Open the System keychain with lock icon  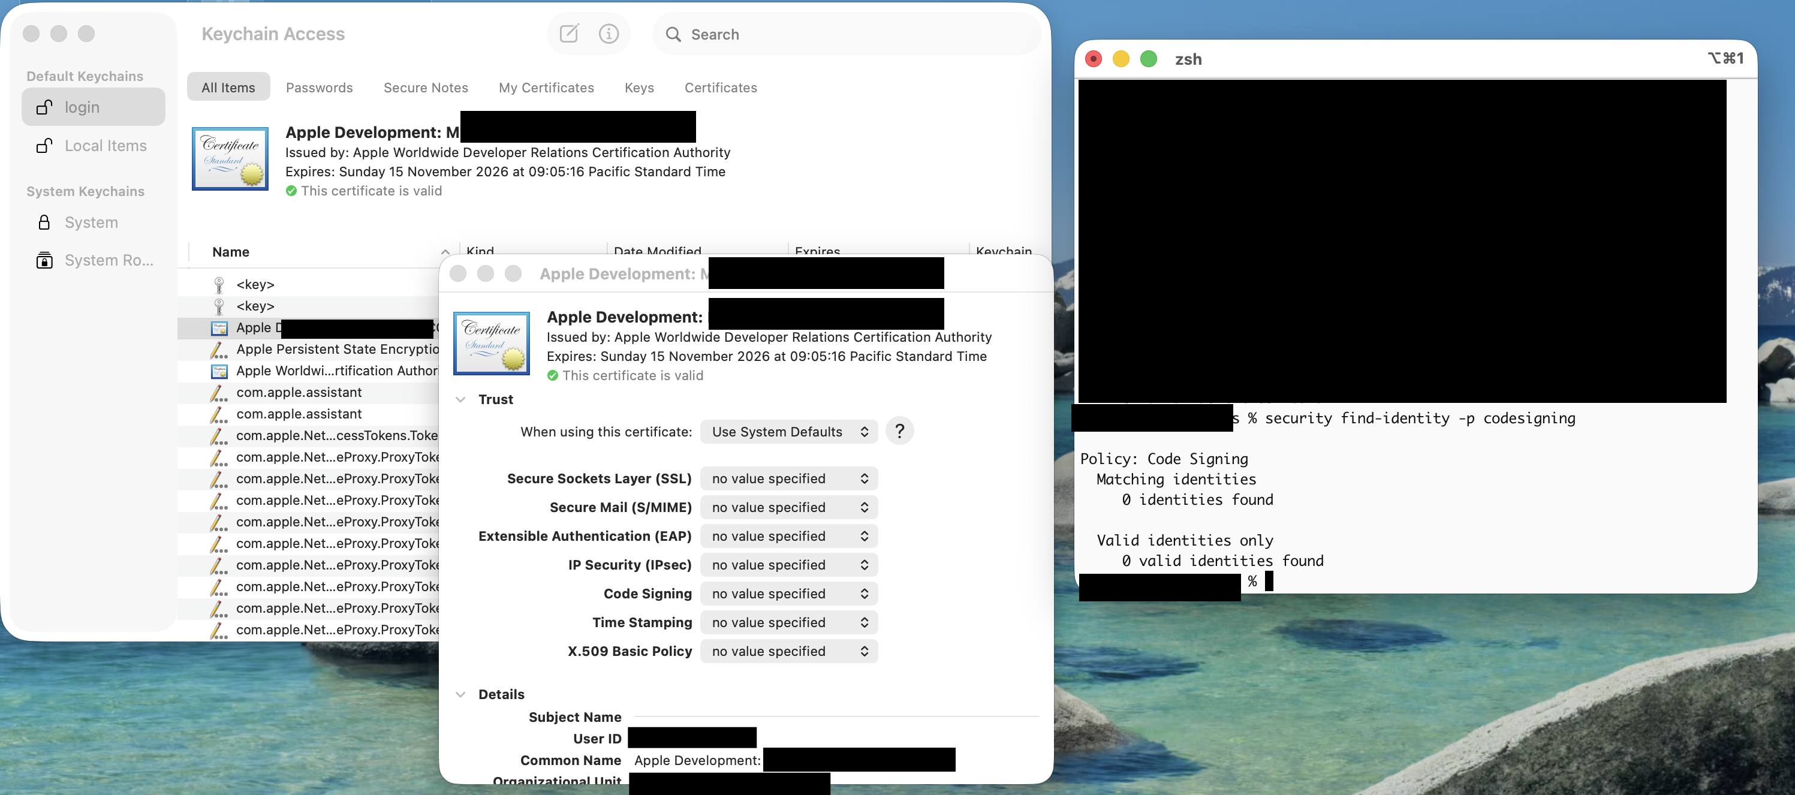[x=91, y=222]
